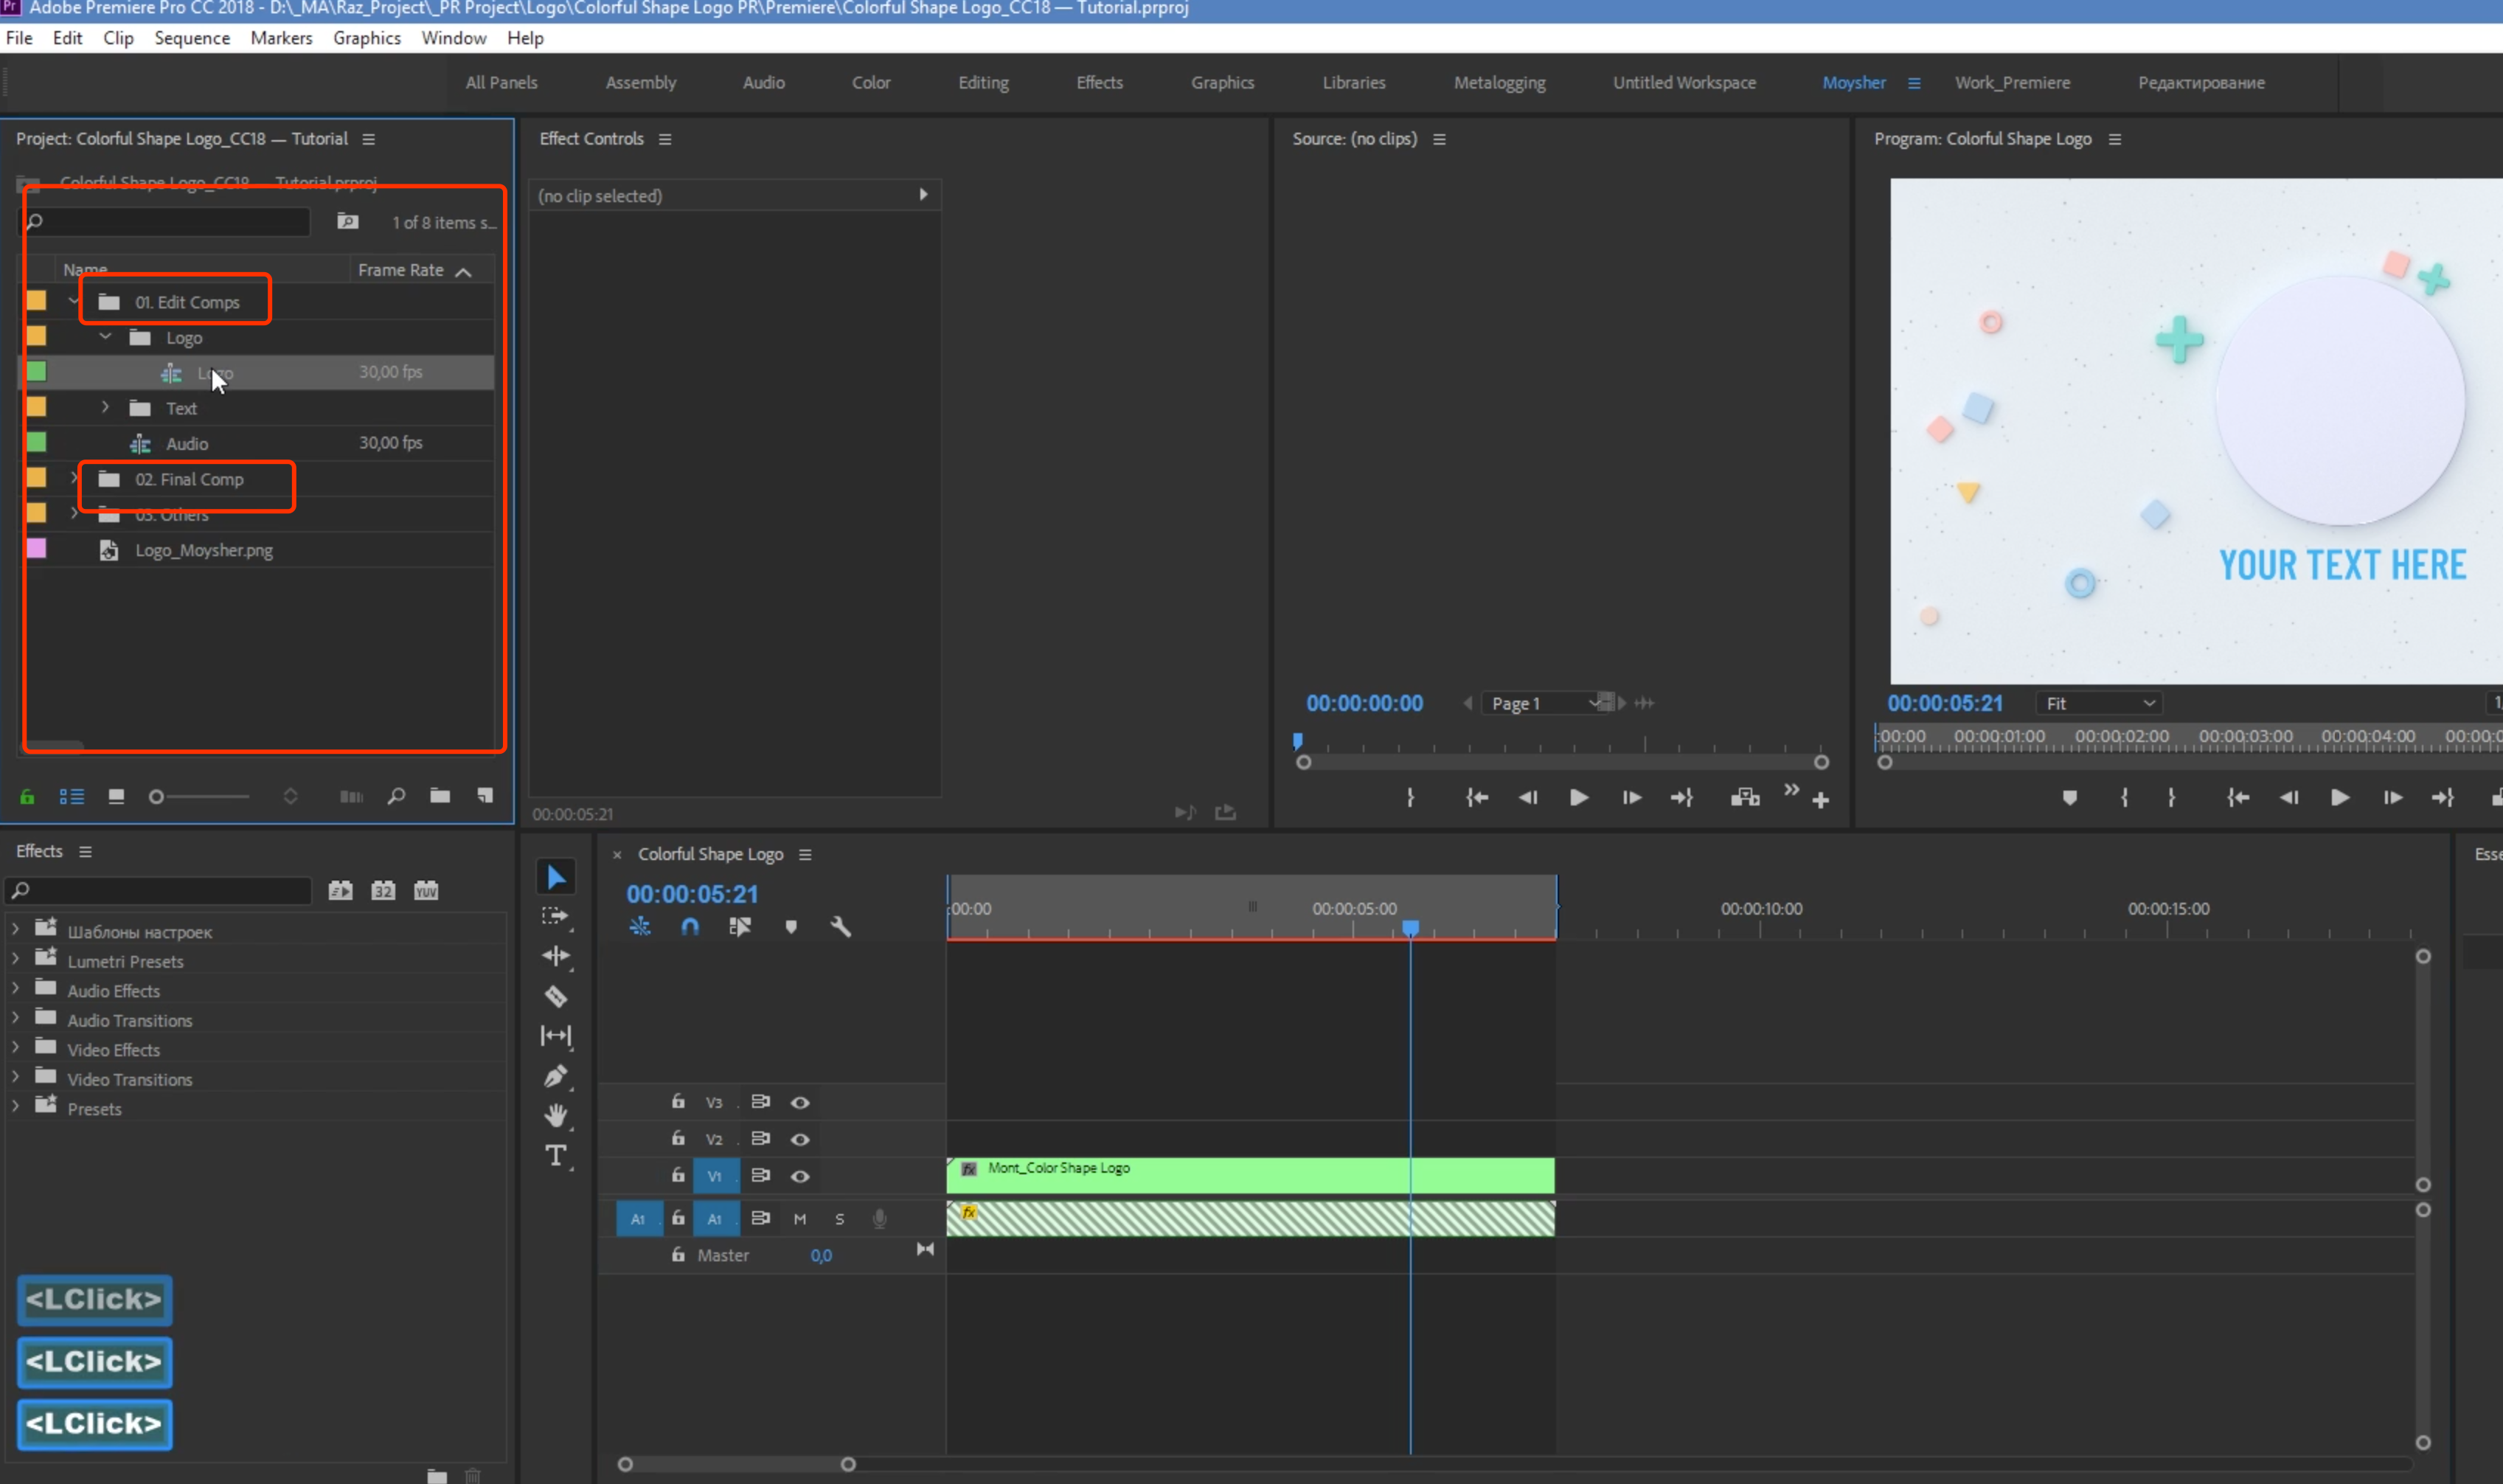
Task: Open the Fit zoom level dropdown
Action: pyautogui.click(x=2099, y=703)
